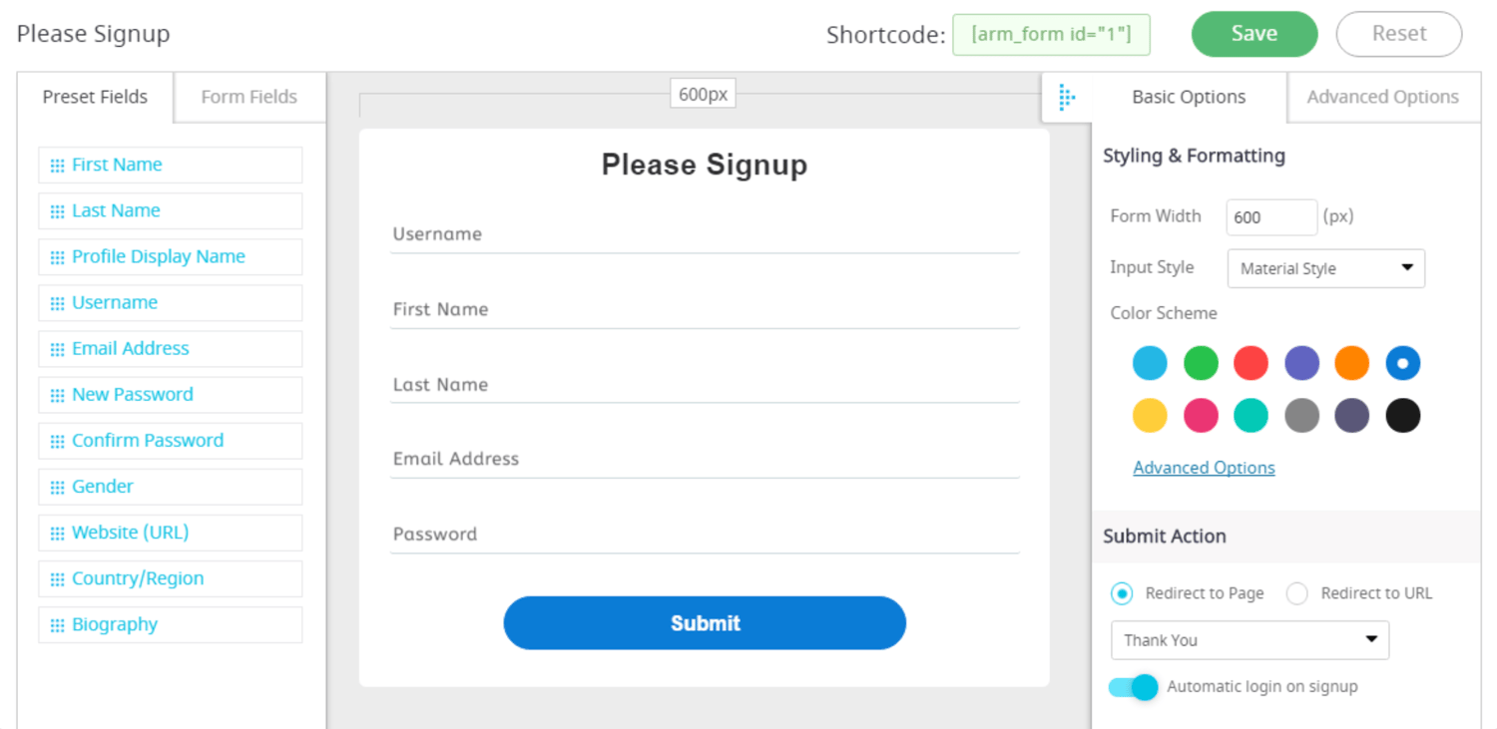Select the Redirect to Page radio button

pyautogui.click(x=1122, y=593)
